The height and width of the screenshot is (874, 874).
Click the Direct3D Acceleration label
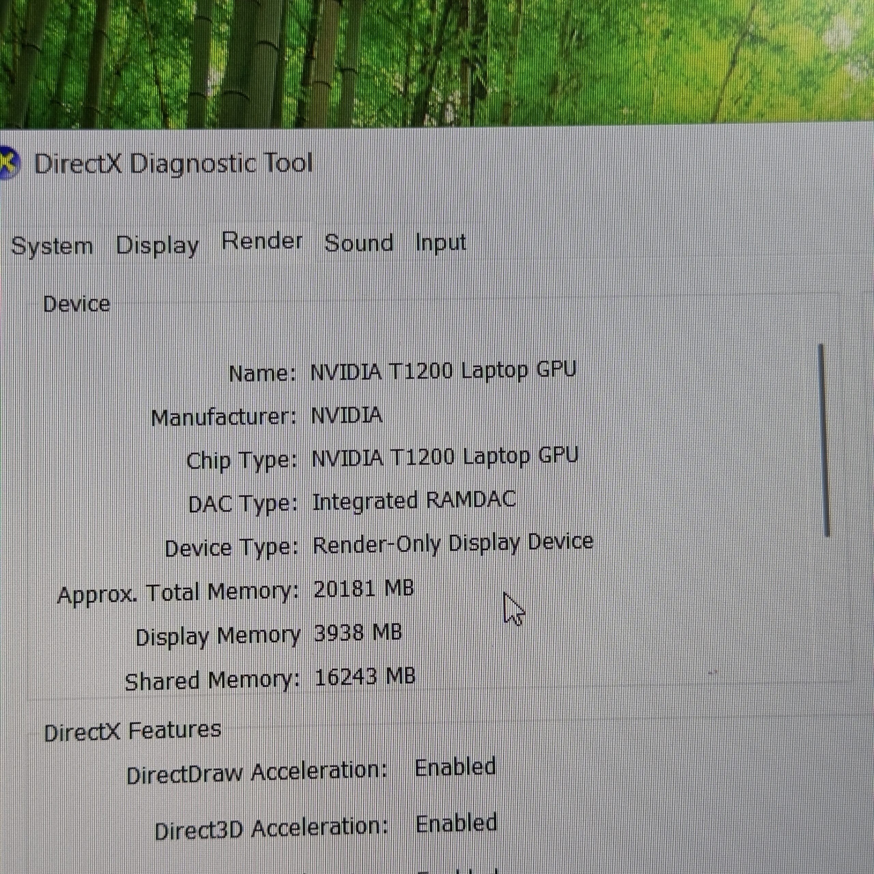coord(271,829)
